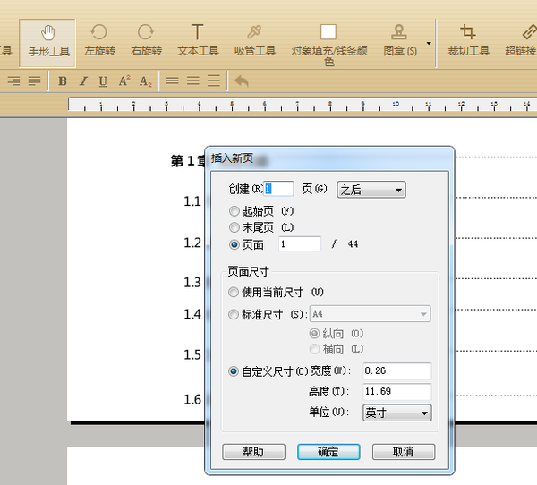
Task: Activate the 文本工具 text tool
Action: 198,41
